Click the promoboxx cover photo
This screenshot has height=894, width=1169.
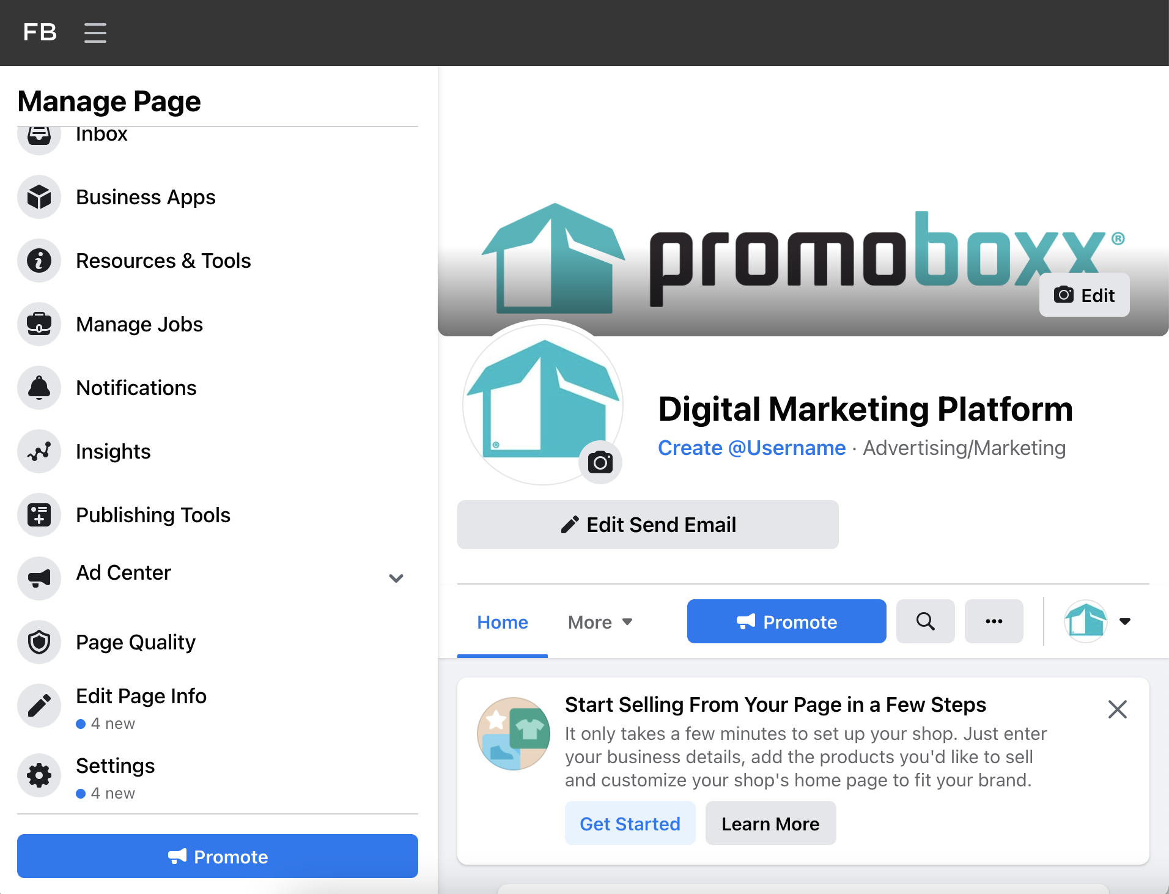(803, 202)
